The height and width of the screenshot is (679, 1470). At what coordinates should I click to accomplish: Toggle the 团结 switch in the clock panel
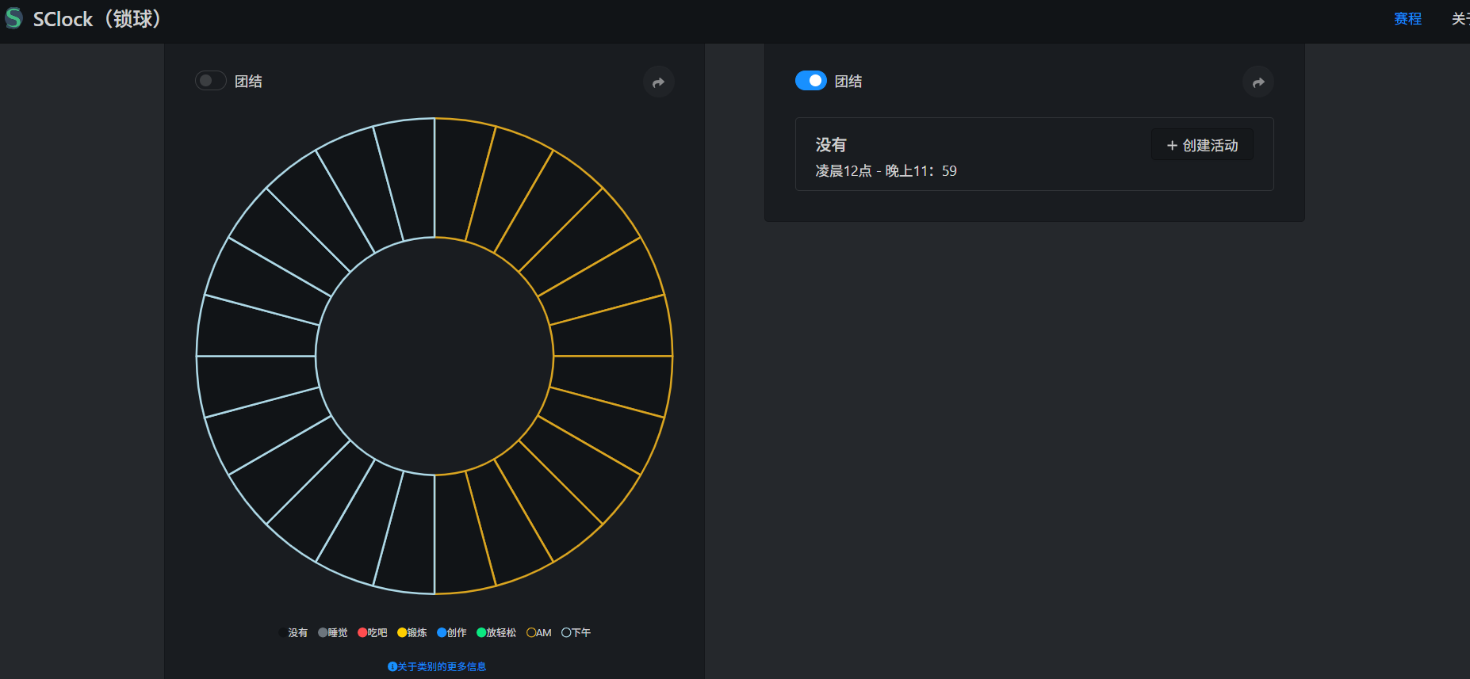[211, 81]
